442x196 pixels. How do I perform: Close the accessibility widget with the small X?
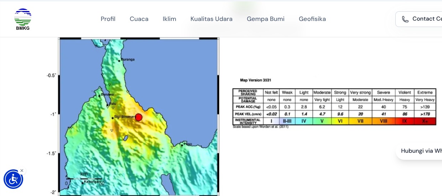[22, 171]
